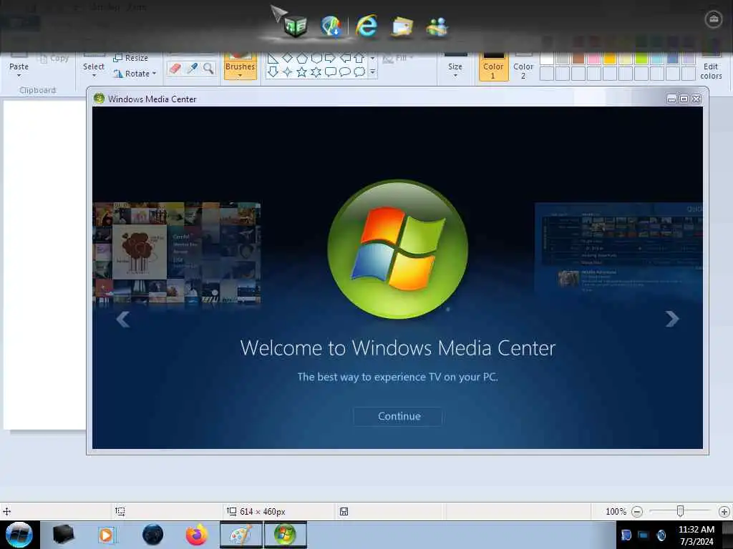Pick the Color picker eyedropper tool
This screenshot has height=549, width=733.
coord(192,69)
